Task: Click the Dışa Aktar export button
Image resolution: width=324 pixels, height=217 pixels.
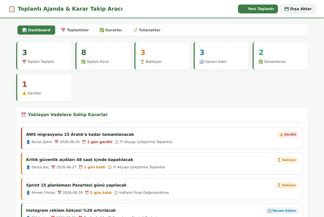Action: [x=298, y=9]
